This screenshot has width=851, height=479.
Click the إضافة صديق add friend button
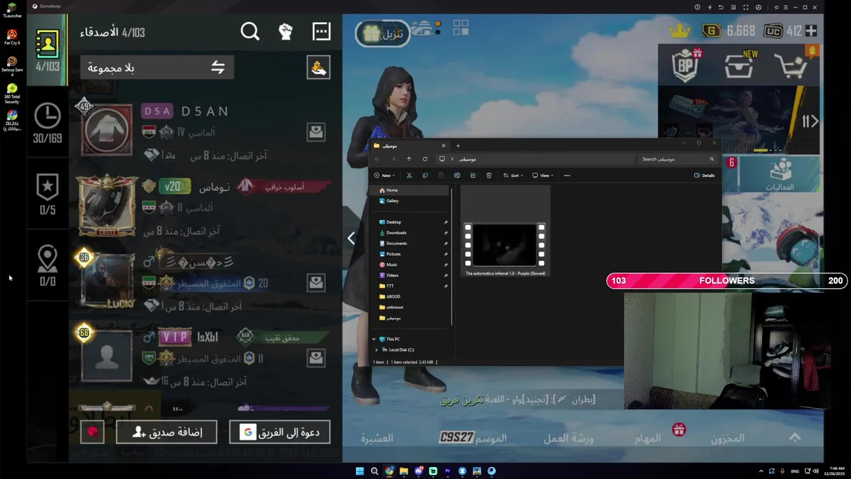[x=166, y=432]
